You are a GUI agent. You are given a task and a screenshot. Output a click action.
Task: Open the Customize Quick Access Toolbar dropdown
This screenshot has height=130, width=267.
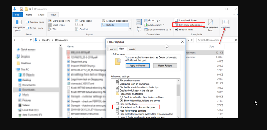click(x=30, y=9)
